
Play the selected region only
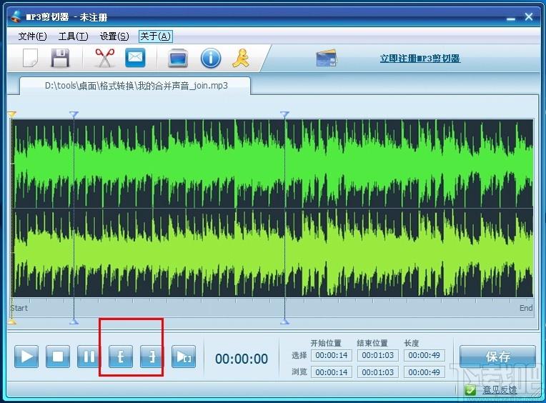(x=184, y=357)
